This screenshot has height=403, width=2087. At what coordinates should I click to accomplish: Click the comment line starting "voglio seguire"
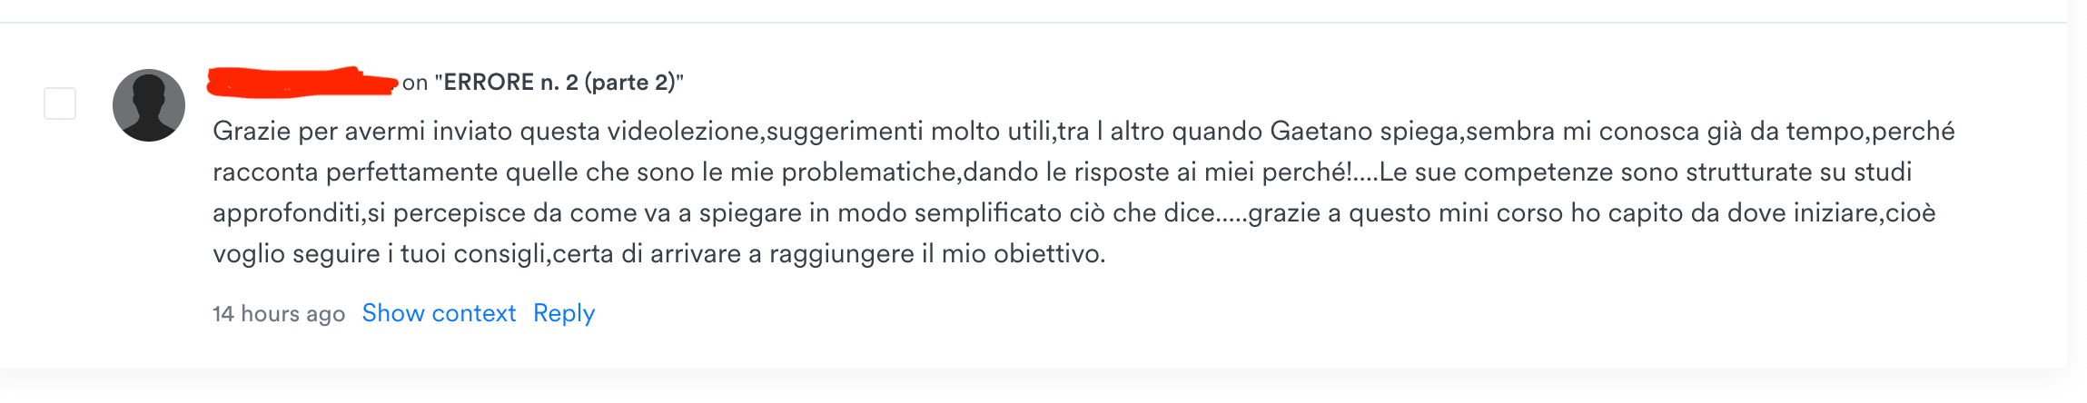coord(658,254)
